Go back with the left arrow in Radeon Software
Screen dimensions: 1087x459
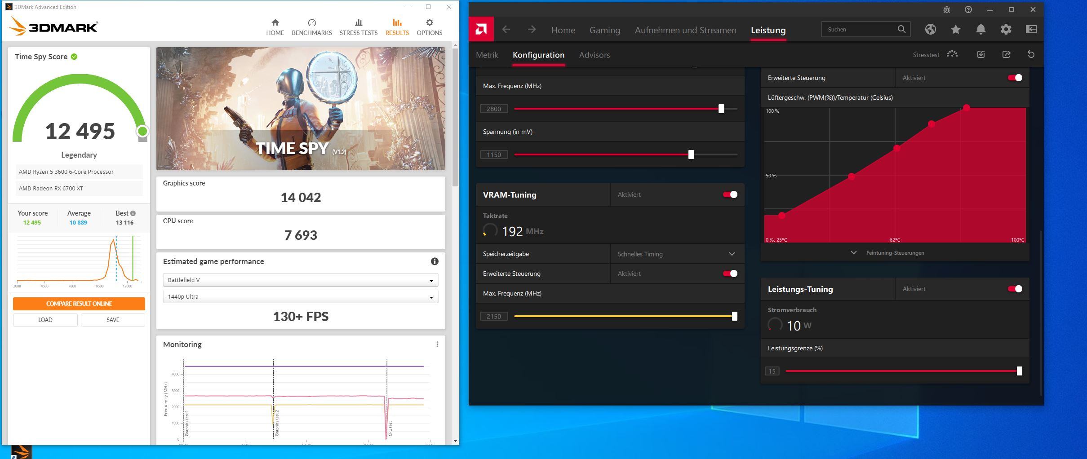(506, 30)
